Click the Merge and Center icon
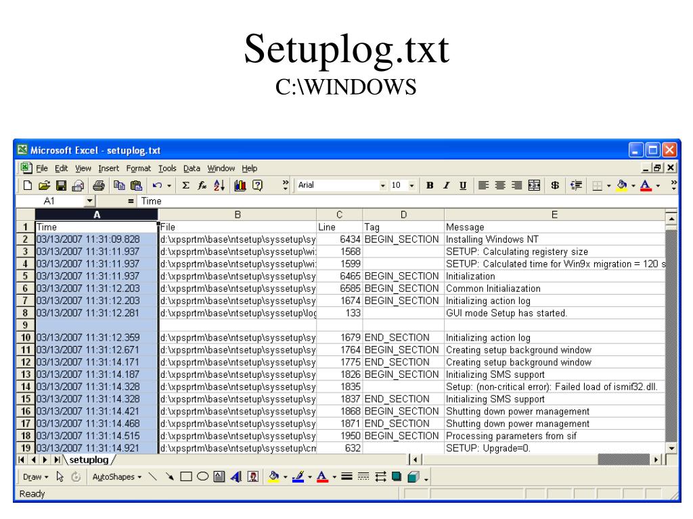Viewport: 693px width, 519px height. (534, 185)
